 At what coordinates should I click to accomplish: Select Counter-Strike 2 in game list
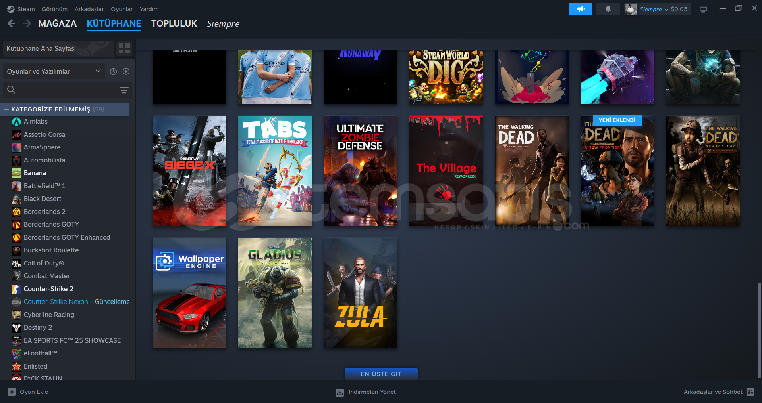[48, 289]
